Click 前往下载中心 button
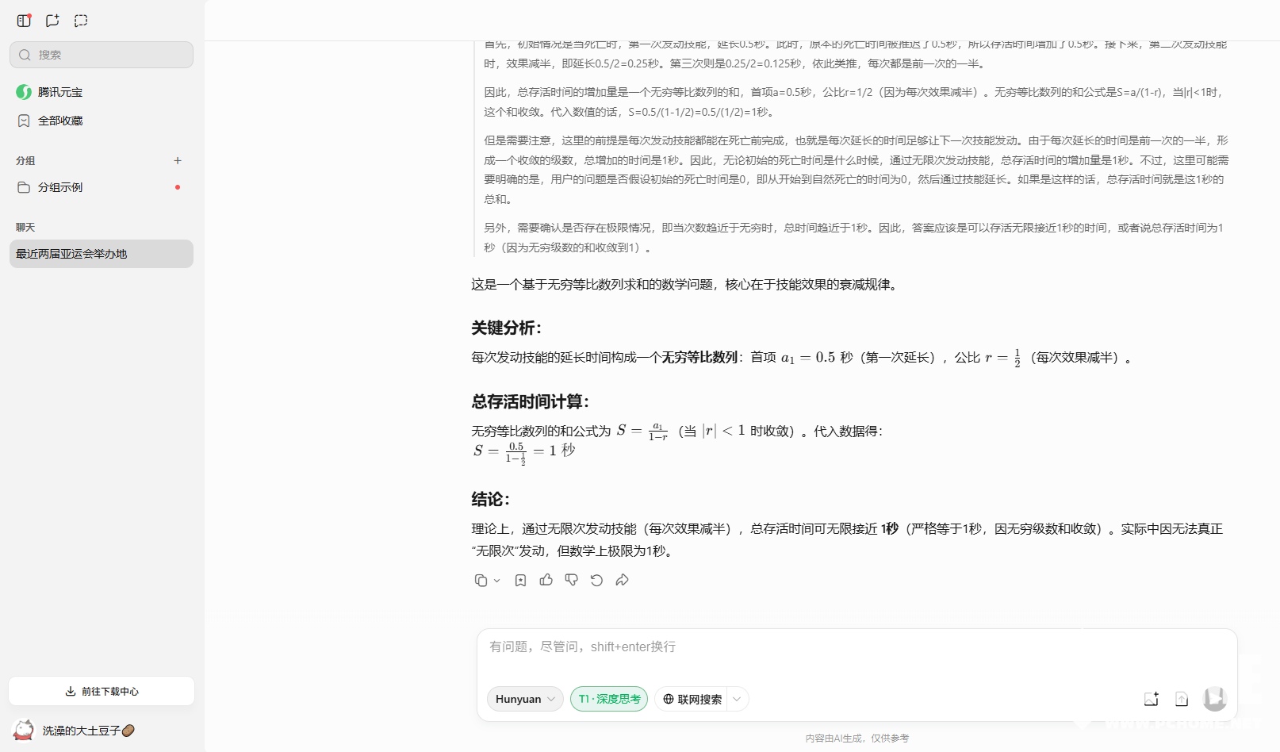 (x=102, y=691)
